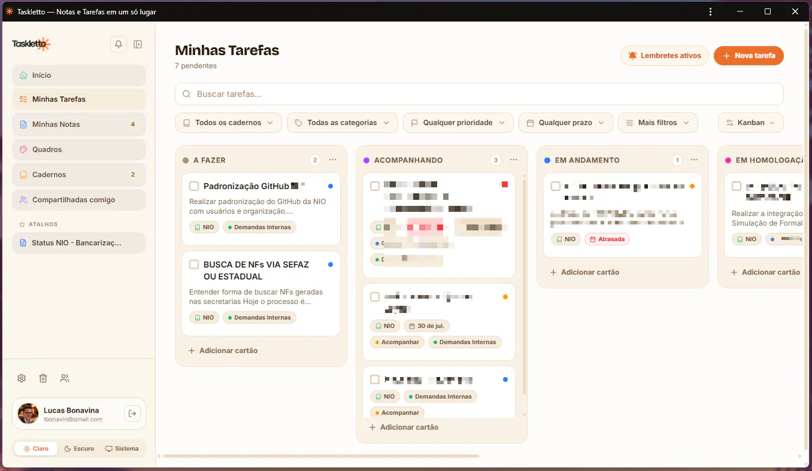
Task: Open the users icon beside trash
Action: click(65, 378)
